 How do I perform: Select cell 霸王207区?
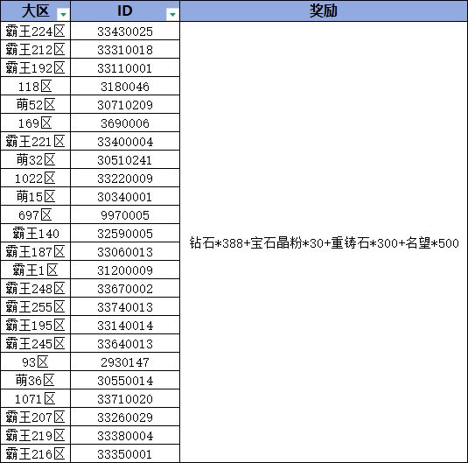coord(36,417)
